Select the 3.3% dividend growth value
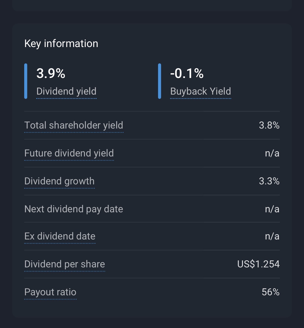 coord(269,181)
